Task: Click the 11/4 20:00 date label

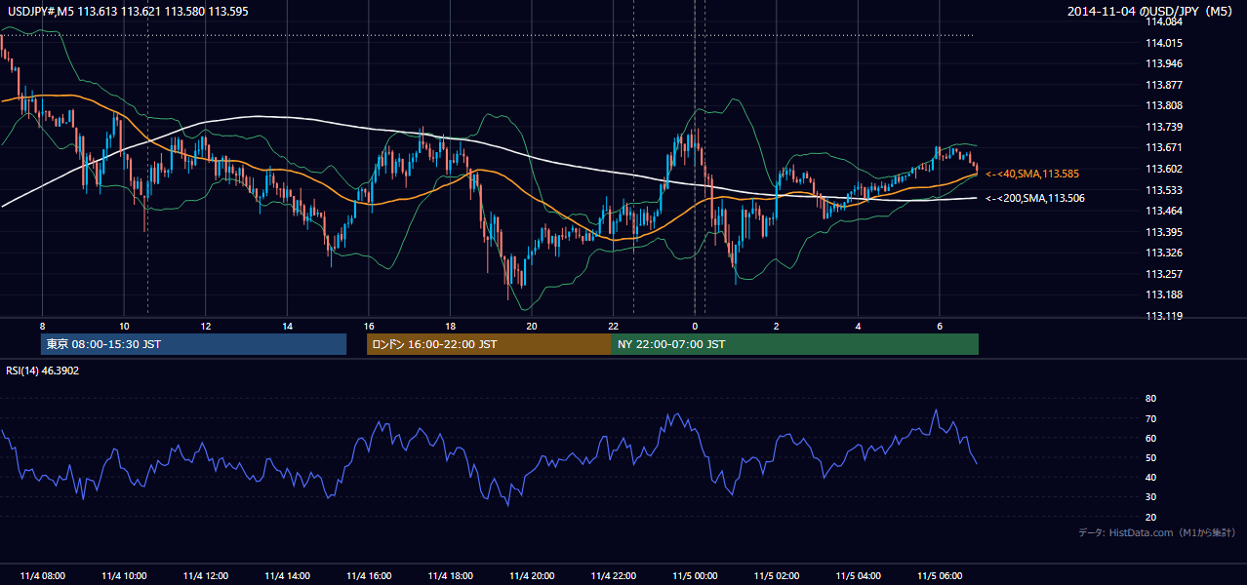Action: click(x=532, y=576)
